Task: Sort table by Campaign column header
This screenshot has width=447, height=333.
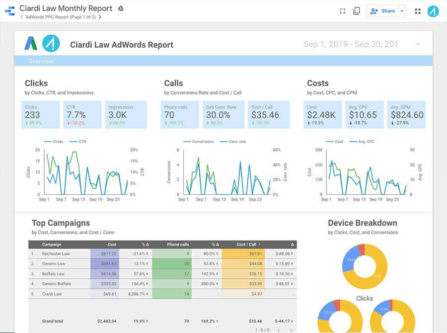Action: point(52,244)
